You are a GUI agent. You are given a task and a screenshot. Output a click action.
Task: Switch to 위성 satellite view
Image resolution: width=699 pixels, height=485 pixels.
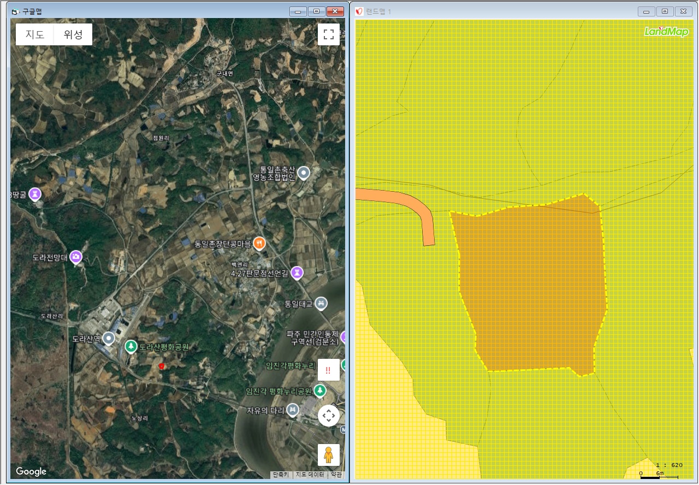[73, 34]
